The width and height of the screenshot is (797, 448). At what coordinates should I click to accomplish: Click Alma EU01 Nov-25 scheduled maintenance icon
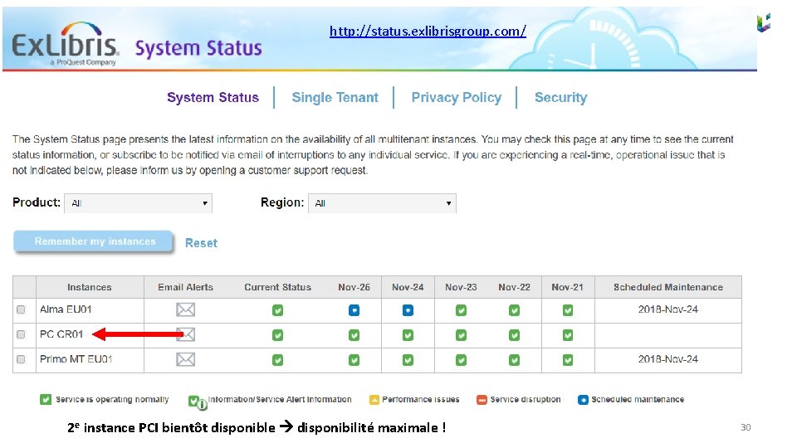pos(354,310)
